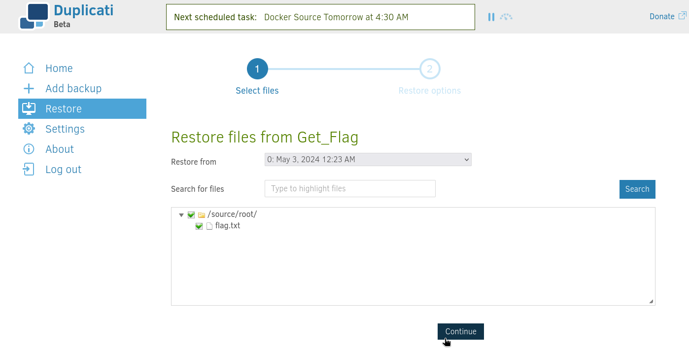Open the Donate link
Screen dimensions: 689x353
pos(662,16)
